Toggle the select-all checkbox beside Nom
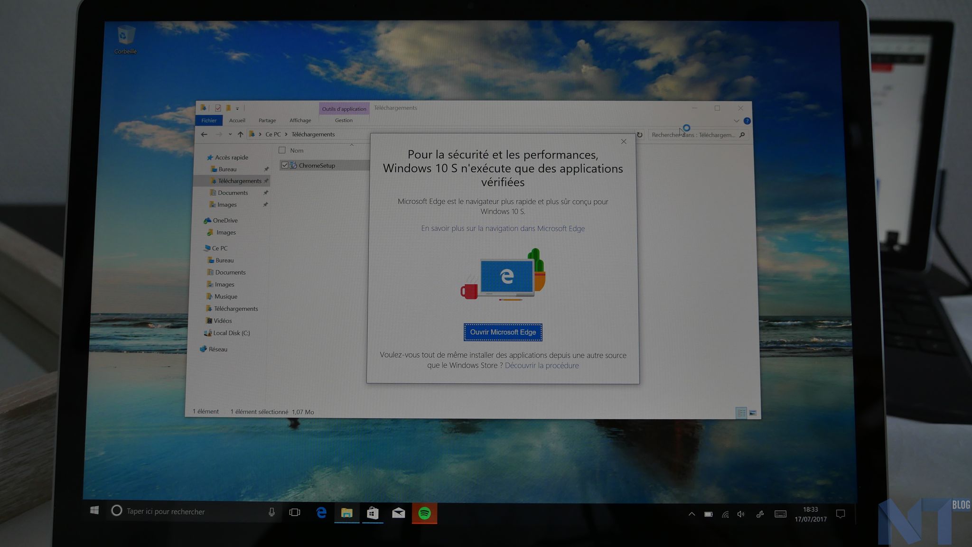The width and height of the screenshot is (972, 547). tap(282, 150)
